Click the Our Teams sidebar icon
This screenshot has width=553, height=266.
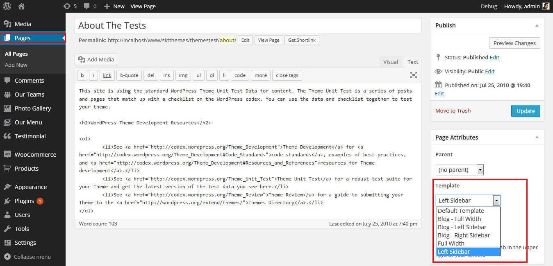[7, 95]
